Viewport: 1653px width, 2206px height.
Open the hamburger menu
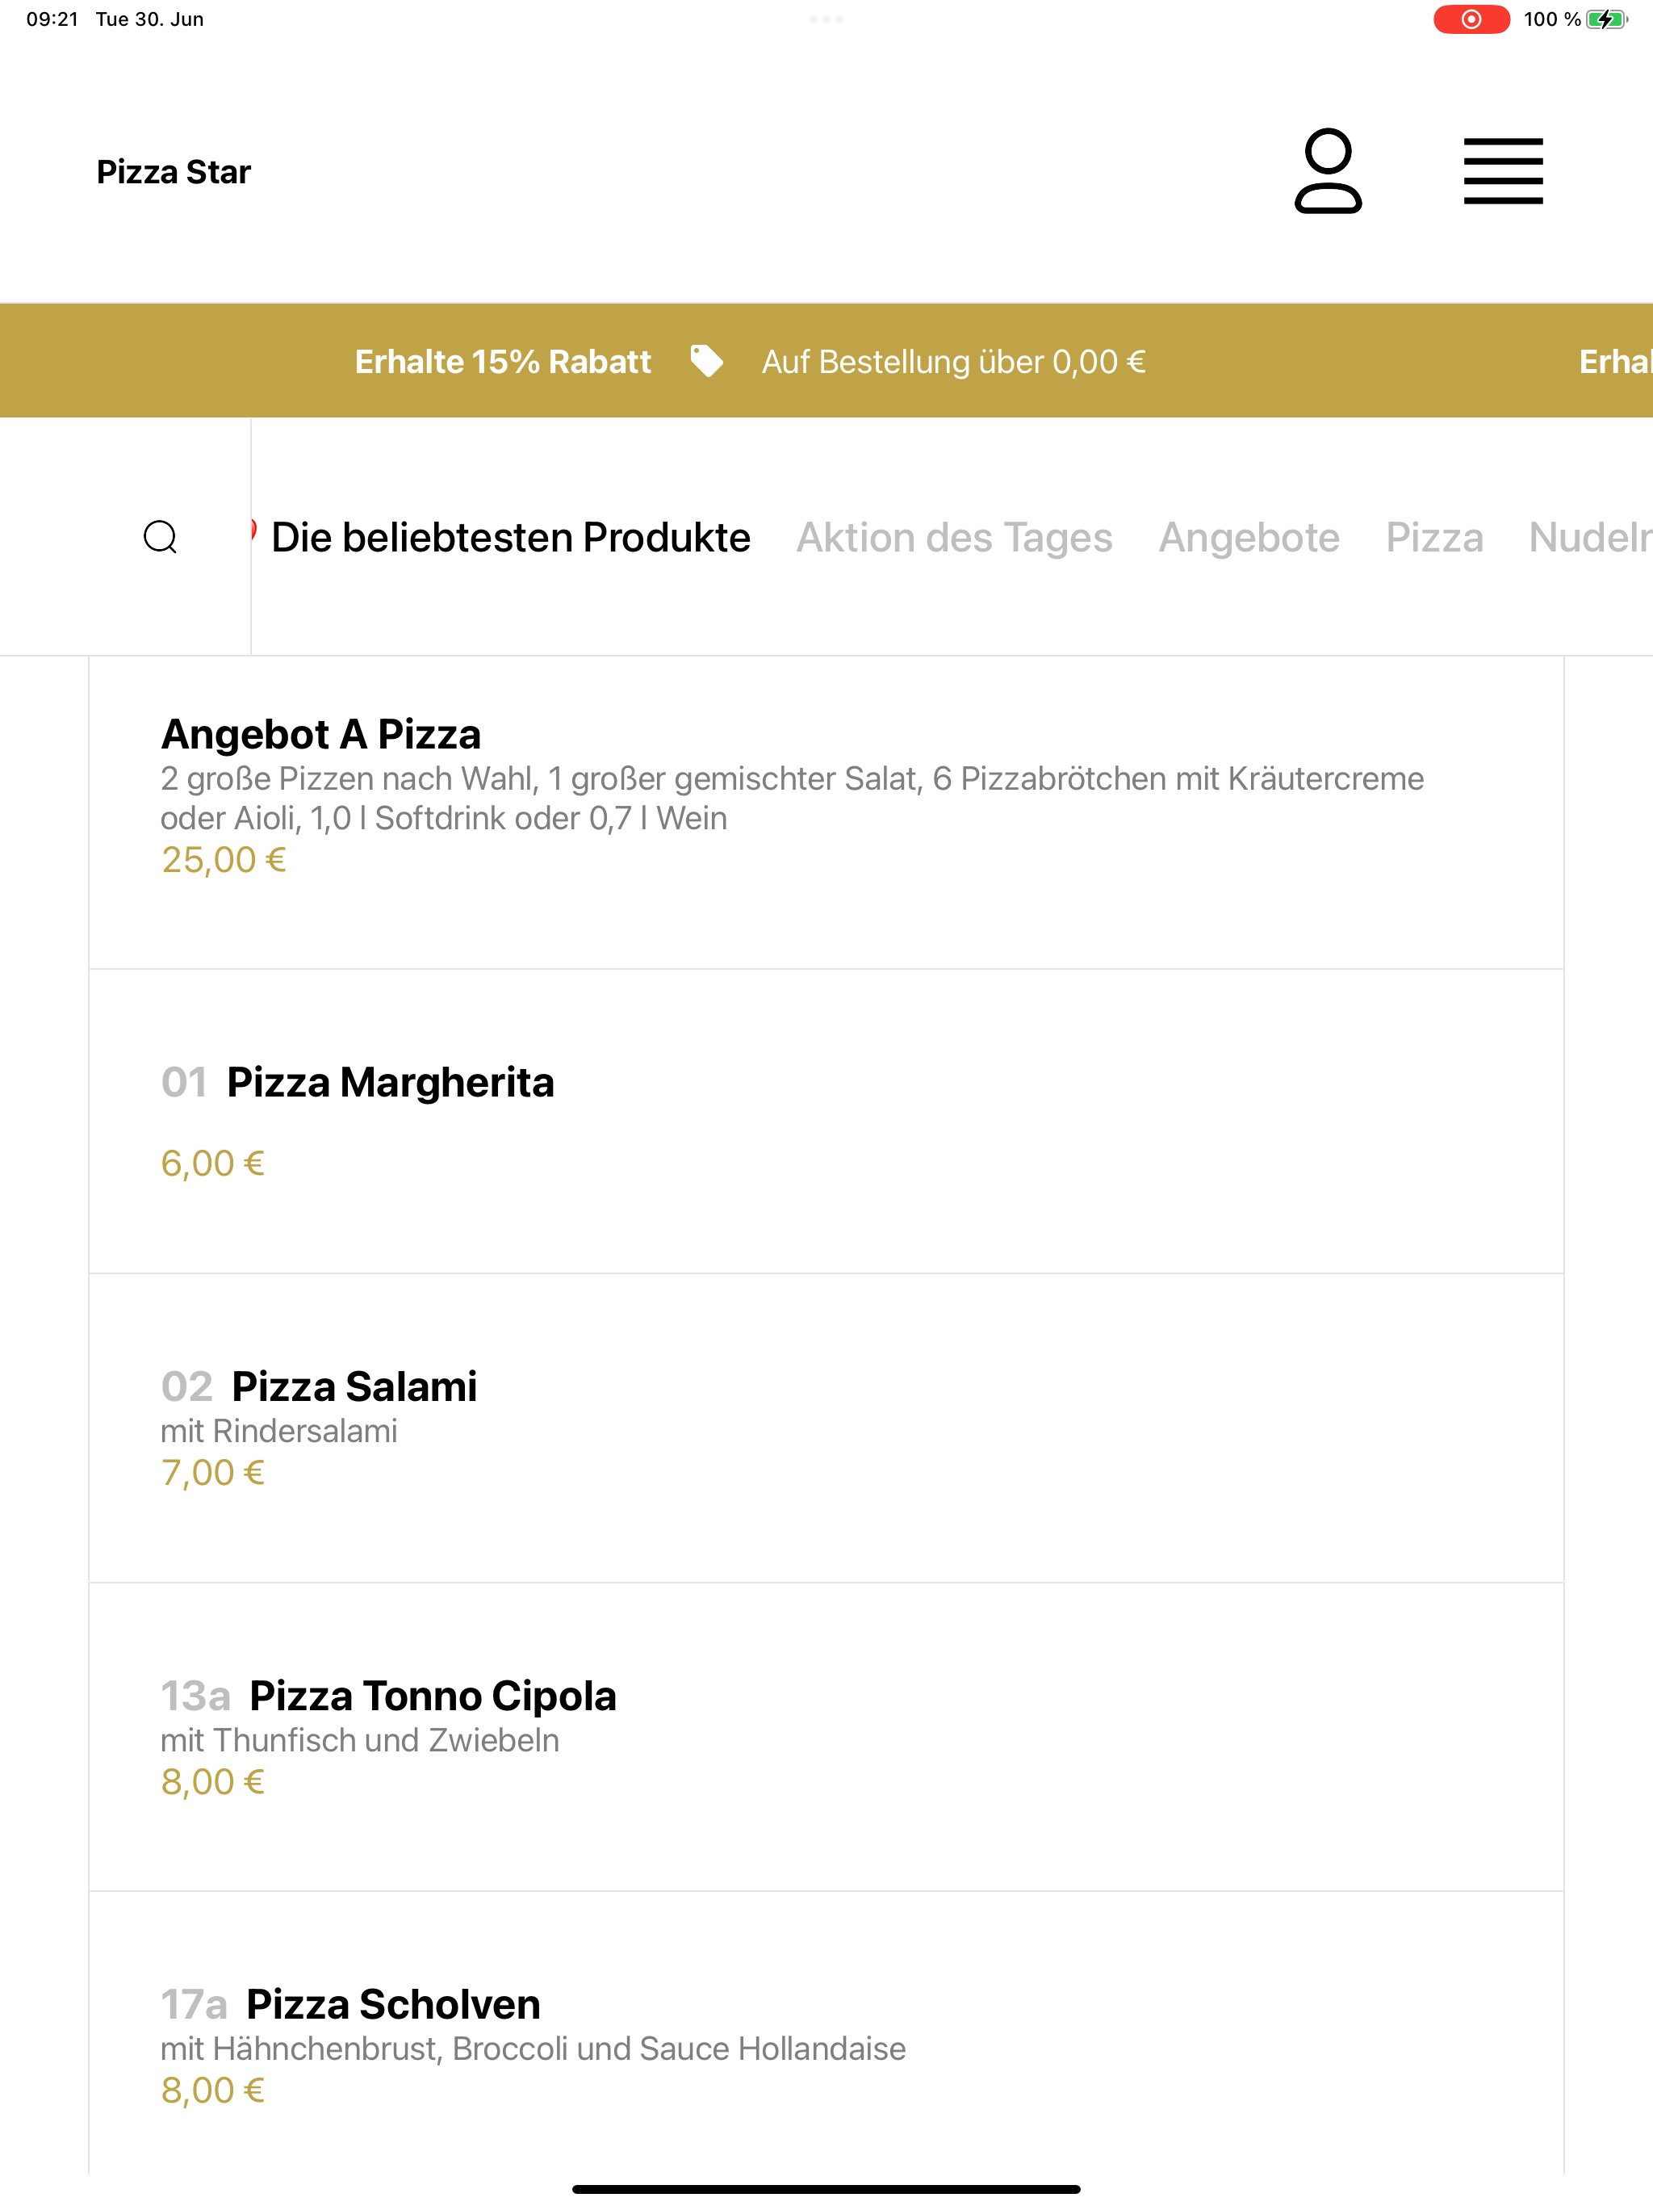click(1502, 171)
